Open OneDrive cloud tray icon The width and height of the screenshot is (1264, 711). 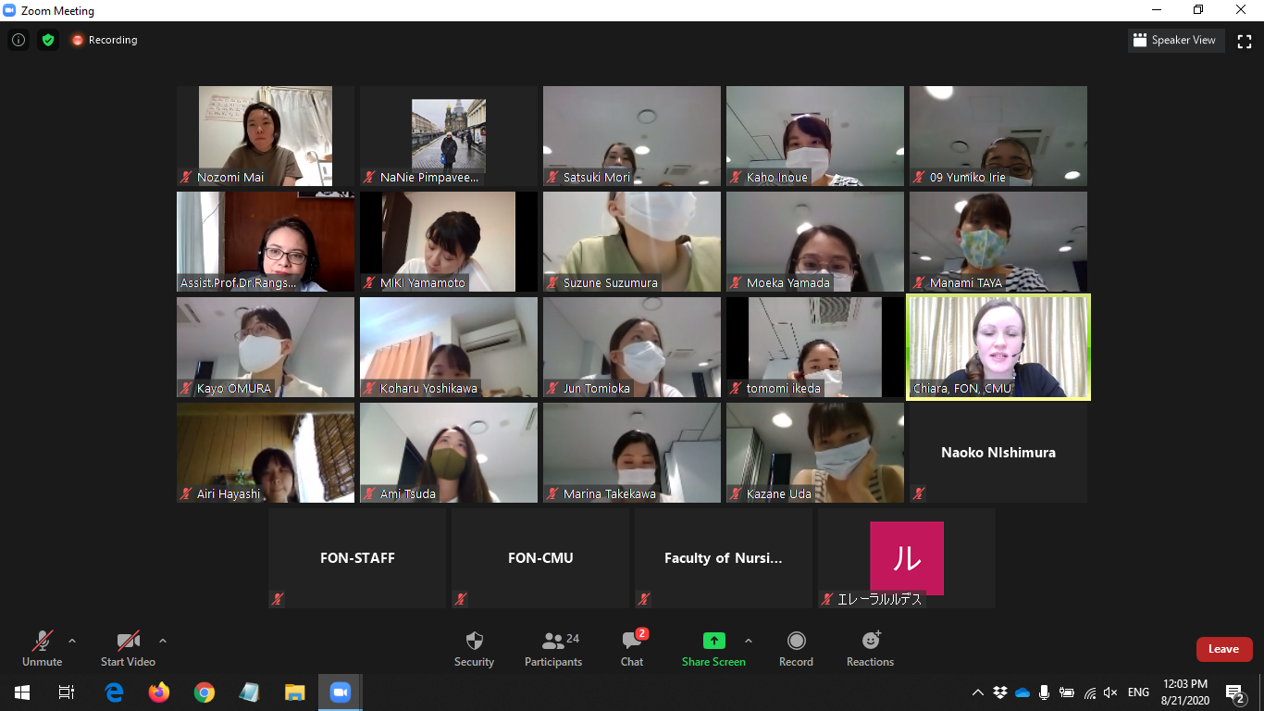pos(1022,692)
